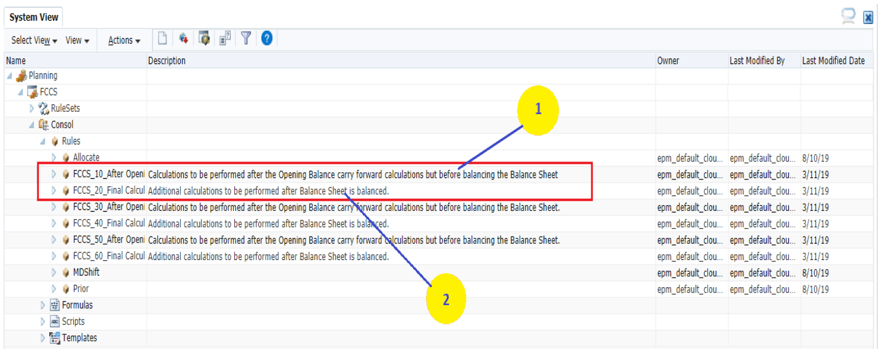This screenshot has width=882, height=349.
Task: Expand the FCCS_40_Final Calc rule
Action: tap(55, 223)
